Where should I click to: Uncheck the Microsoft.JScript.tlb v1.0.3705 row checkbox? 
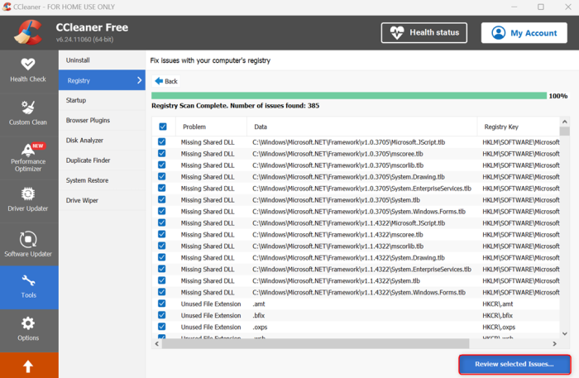pyautogui.click(x=162, y=141)
